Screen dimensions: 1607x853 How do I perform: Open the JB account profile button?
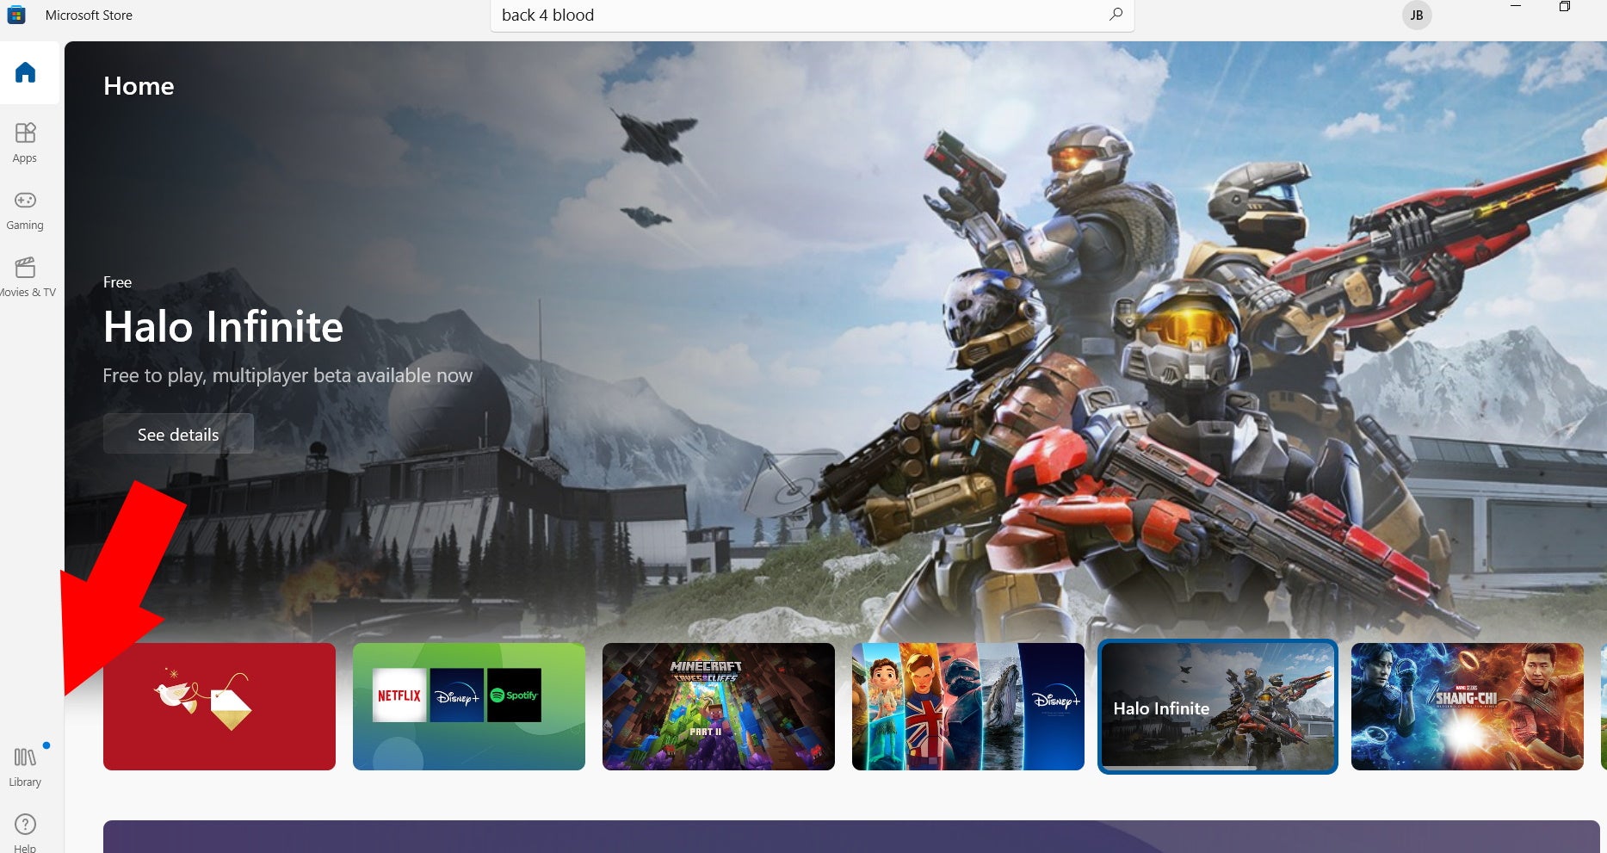(x=1416, y=15)
